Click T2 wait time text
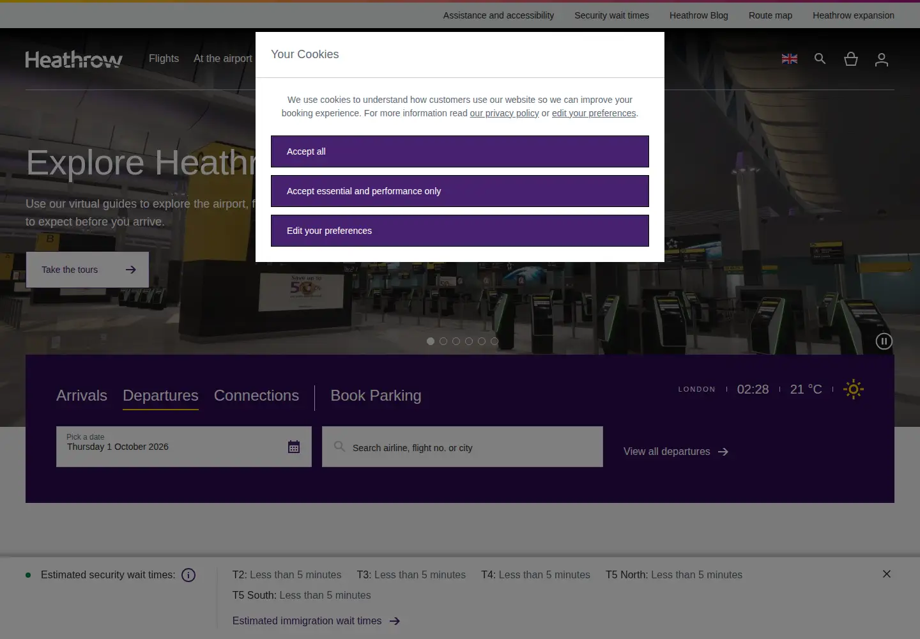Image resolution: width=920 pixels, height=639 pixels. coord(287,575)
